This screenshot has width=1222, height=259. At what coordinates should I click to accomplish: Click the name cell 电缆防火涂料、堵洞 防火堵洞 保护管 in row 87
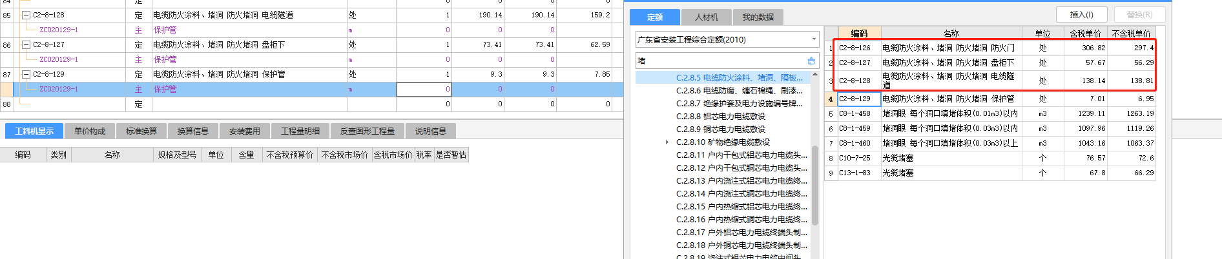[249, 74]
